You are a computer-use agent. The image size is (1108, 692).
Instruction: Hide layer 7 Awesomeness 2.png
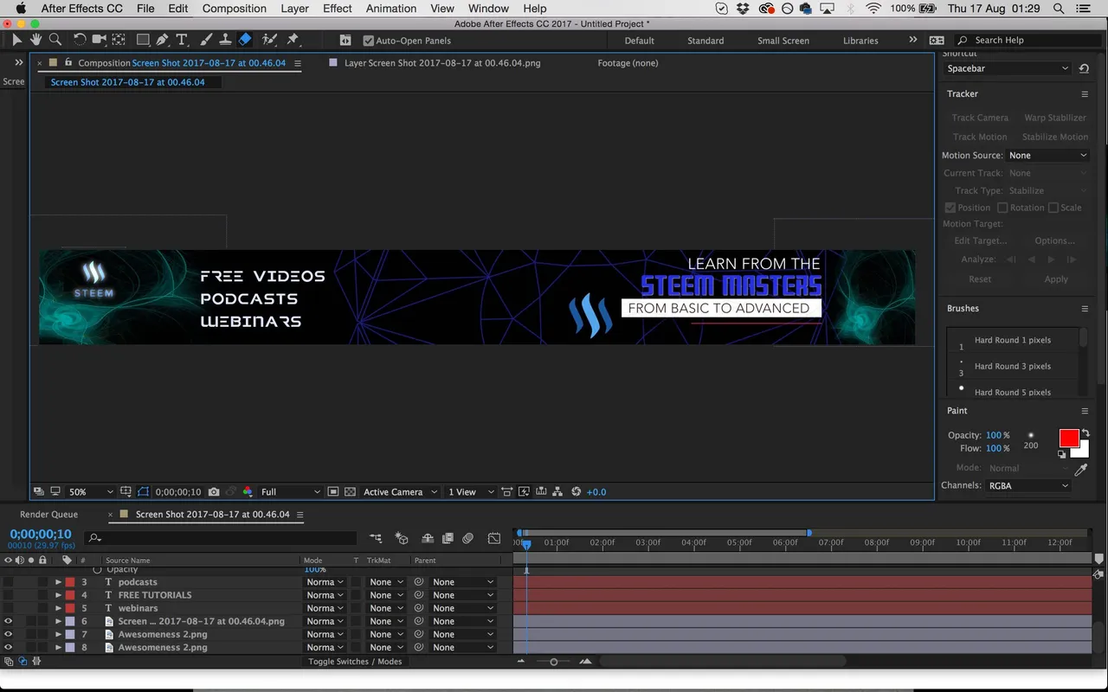9,634
